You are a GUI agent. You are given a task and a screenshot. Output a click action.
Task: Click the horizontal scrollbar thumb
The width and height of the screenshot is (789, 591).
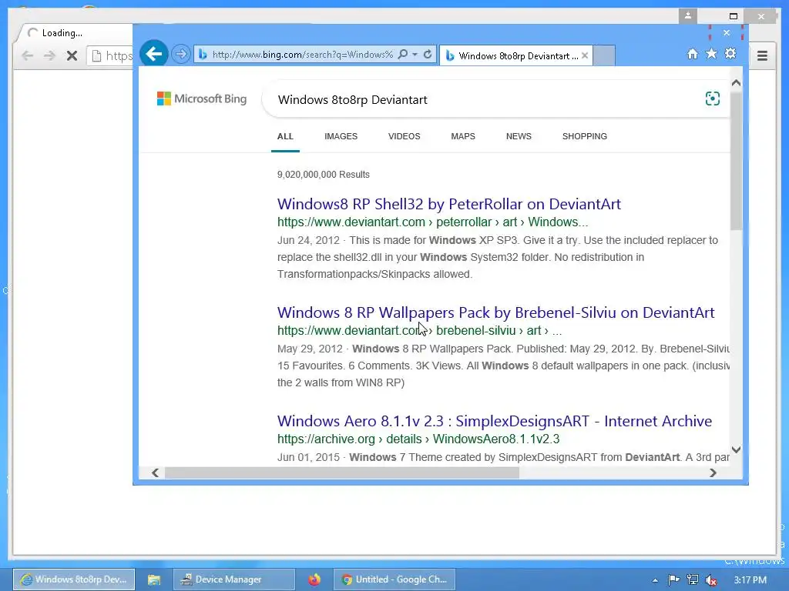click(342, 473)
